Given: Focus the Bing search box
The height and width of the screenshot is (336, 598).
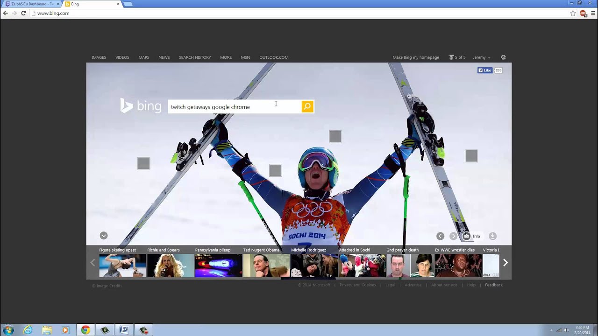Looking at the screenshot, I should [235, 107].
